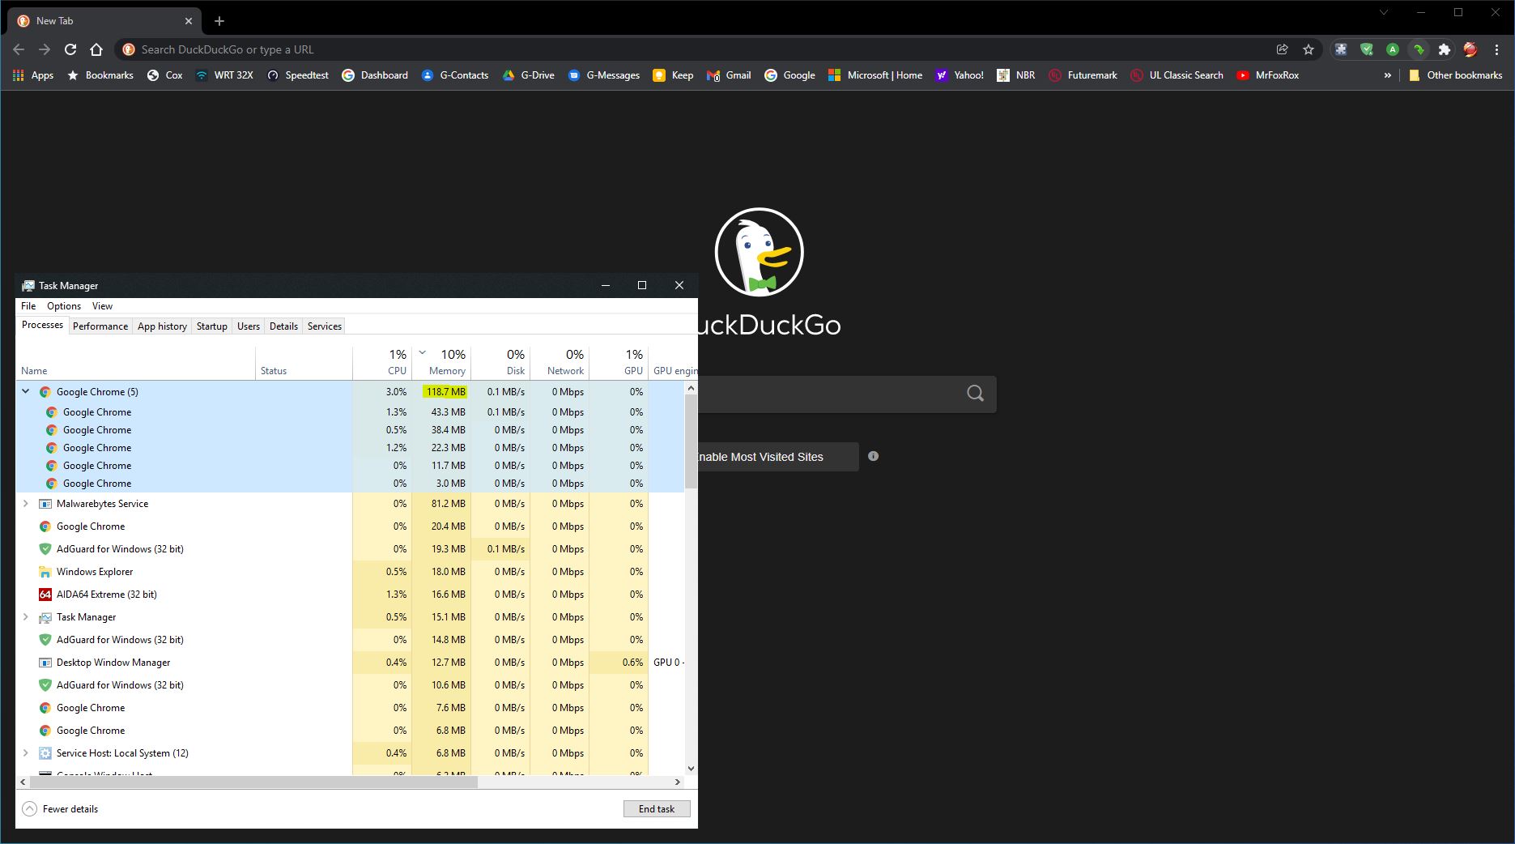Click the Chrome forward arrow
The width and height of the screenshot is (1515, 844).
45,49
